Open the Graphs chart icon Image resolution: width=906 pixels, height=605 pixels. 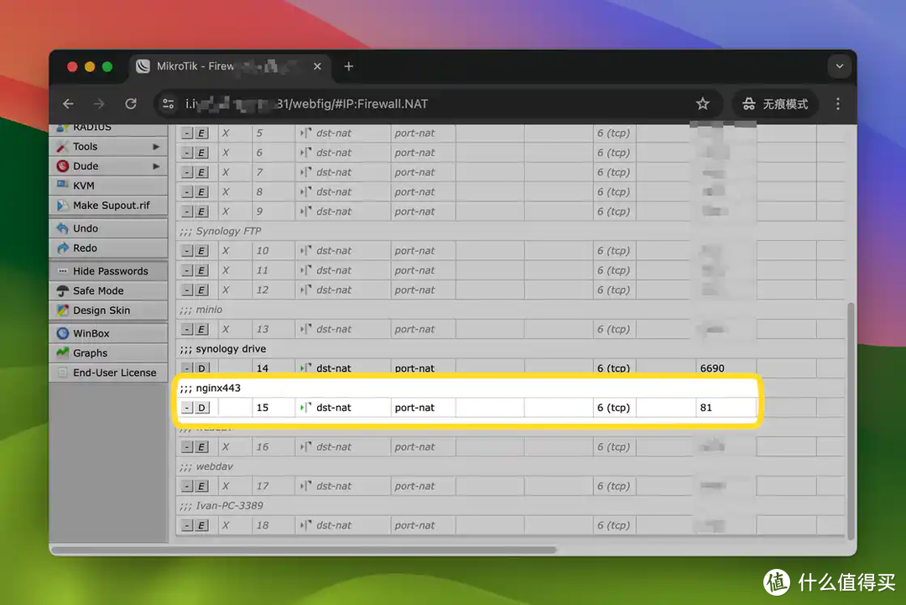click(62, 353)
